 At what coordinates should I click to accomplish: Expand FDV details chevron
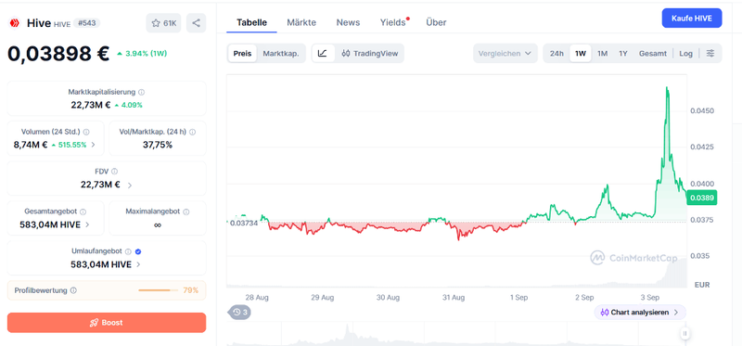(x=130, y=186)
